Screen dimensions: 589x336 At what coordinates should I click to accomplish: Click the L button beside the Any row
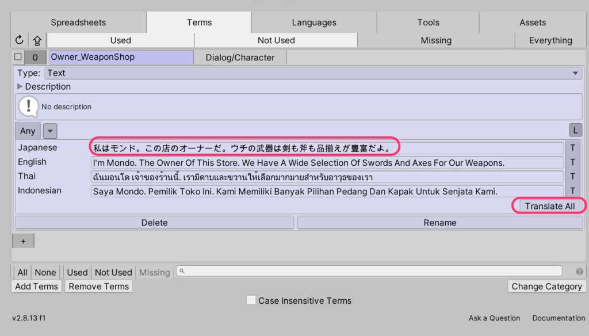[x=575, y=131]
